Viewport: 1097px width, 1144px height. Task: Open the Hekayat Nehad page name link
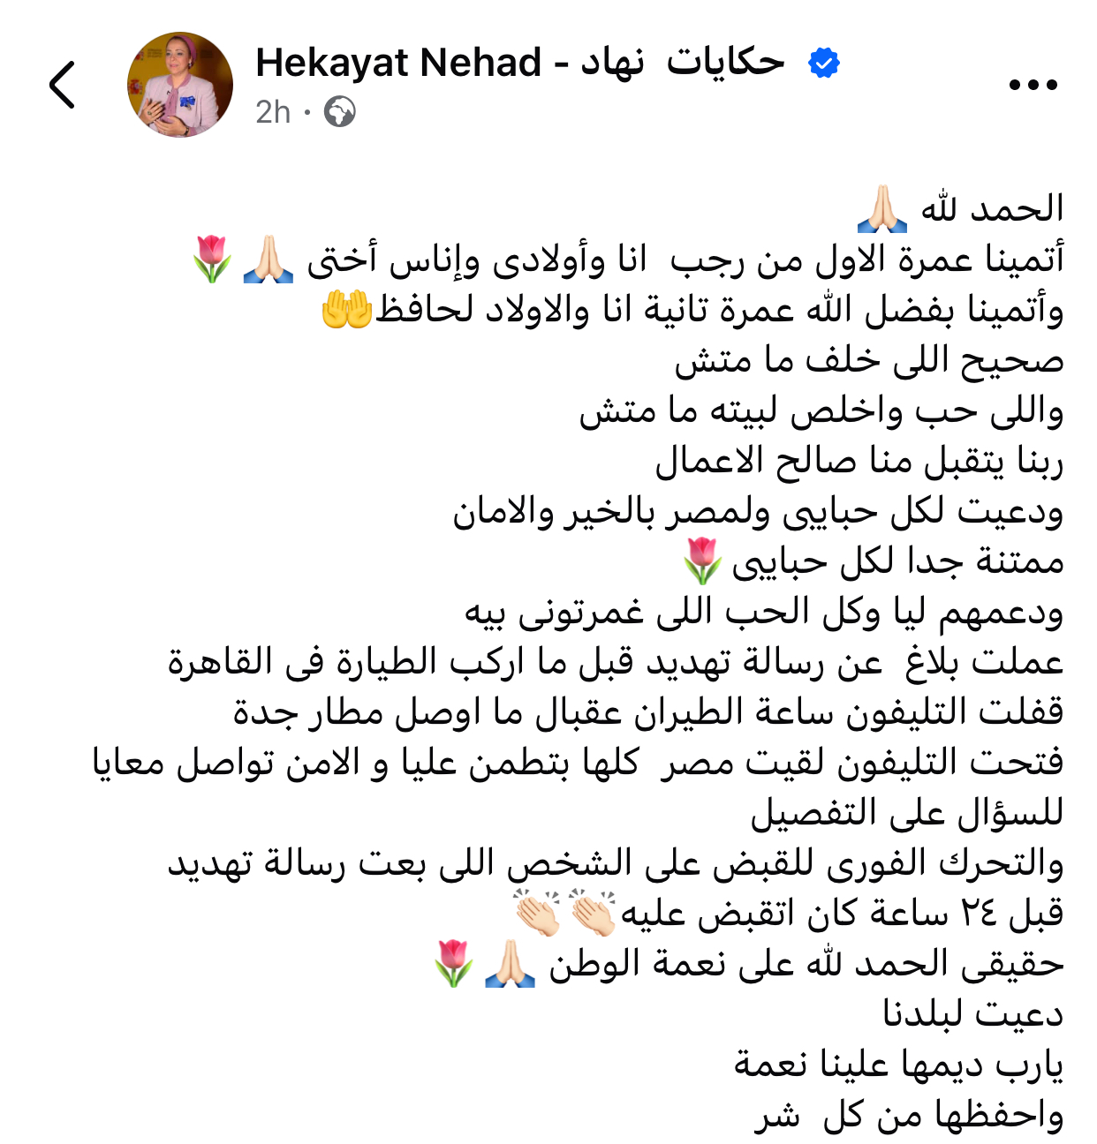[x=519, y=63]
